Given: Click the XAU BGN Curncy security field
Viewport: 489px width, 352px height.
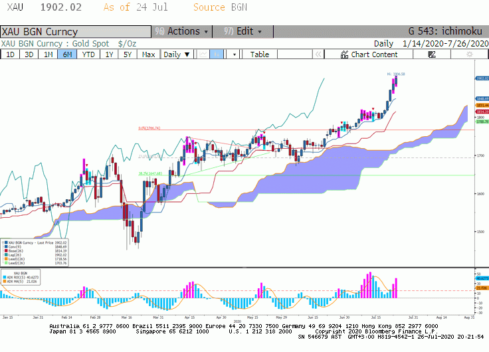Looking at the screenshot, I should [x=76, y=31].
